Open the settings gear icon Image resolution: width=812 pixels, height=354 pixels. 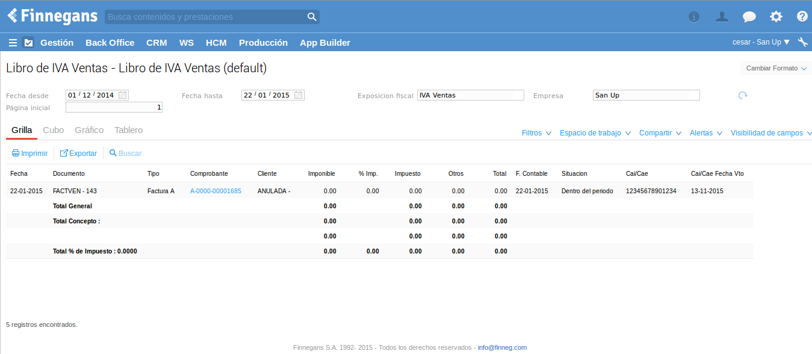click(776, 17)
